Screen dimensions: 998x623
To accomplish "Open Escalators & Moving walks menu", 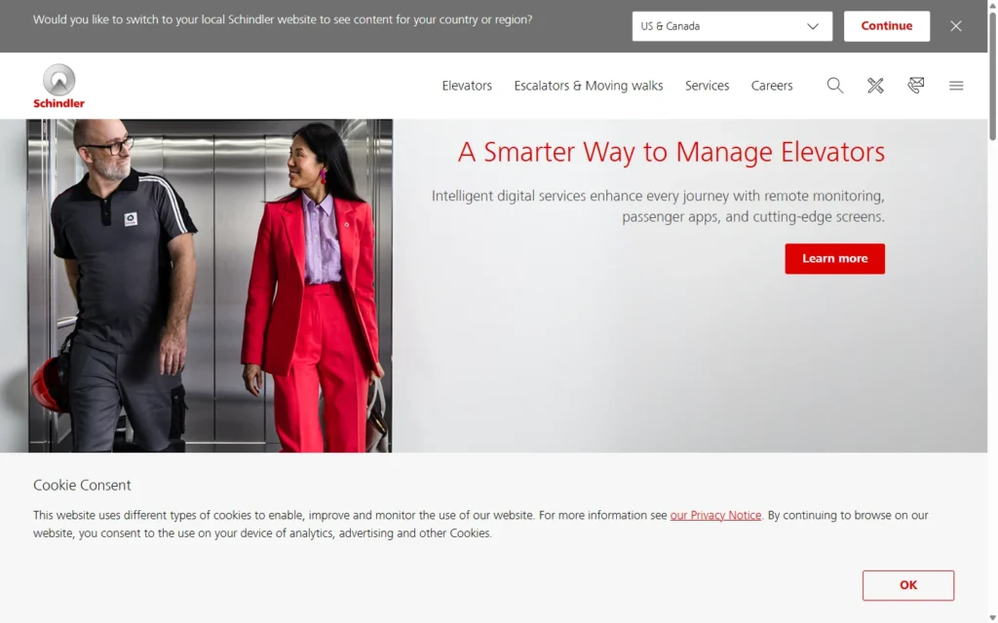I will [589, 86].
